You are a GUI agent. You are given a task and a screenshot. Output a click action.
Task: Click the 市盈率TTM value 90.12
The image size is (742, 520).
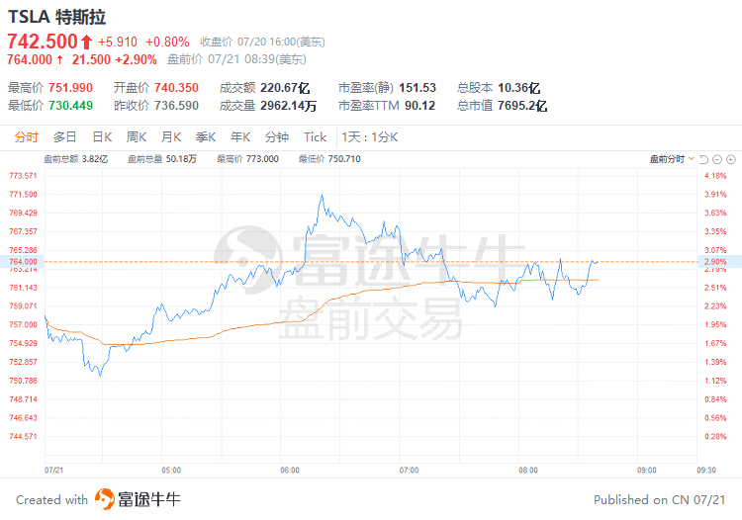(419, 106)
